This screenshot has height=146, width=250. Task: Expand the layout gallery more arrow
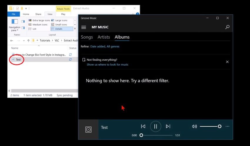[x=75, y=29]
